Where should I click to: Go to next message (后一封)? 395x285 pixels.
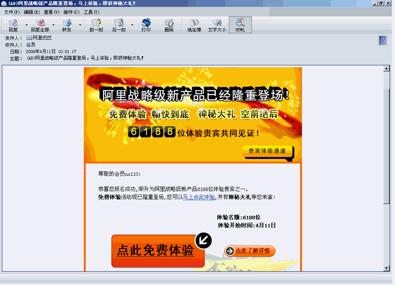coord(119,25)
